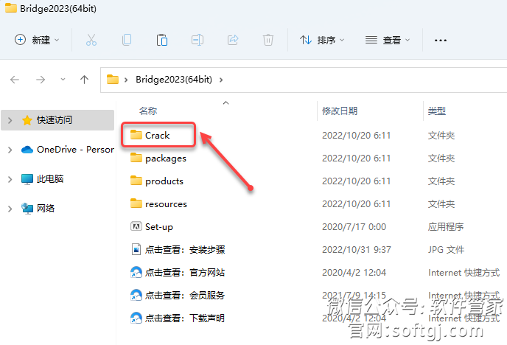Select shortcut 点击查看：下载声明
The image size is (507, 345).
point(185,318)
